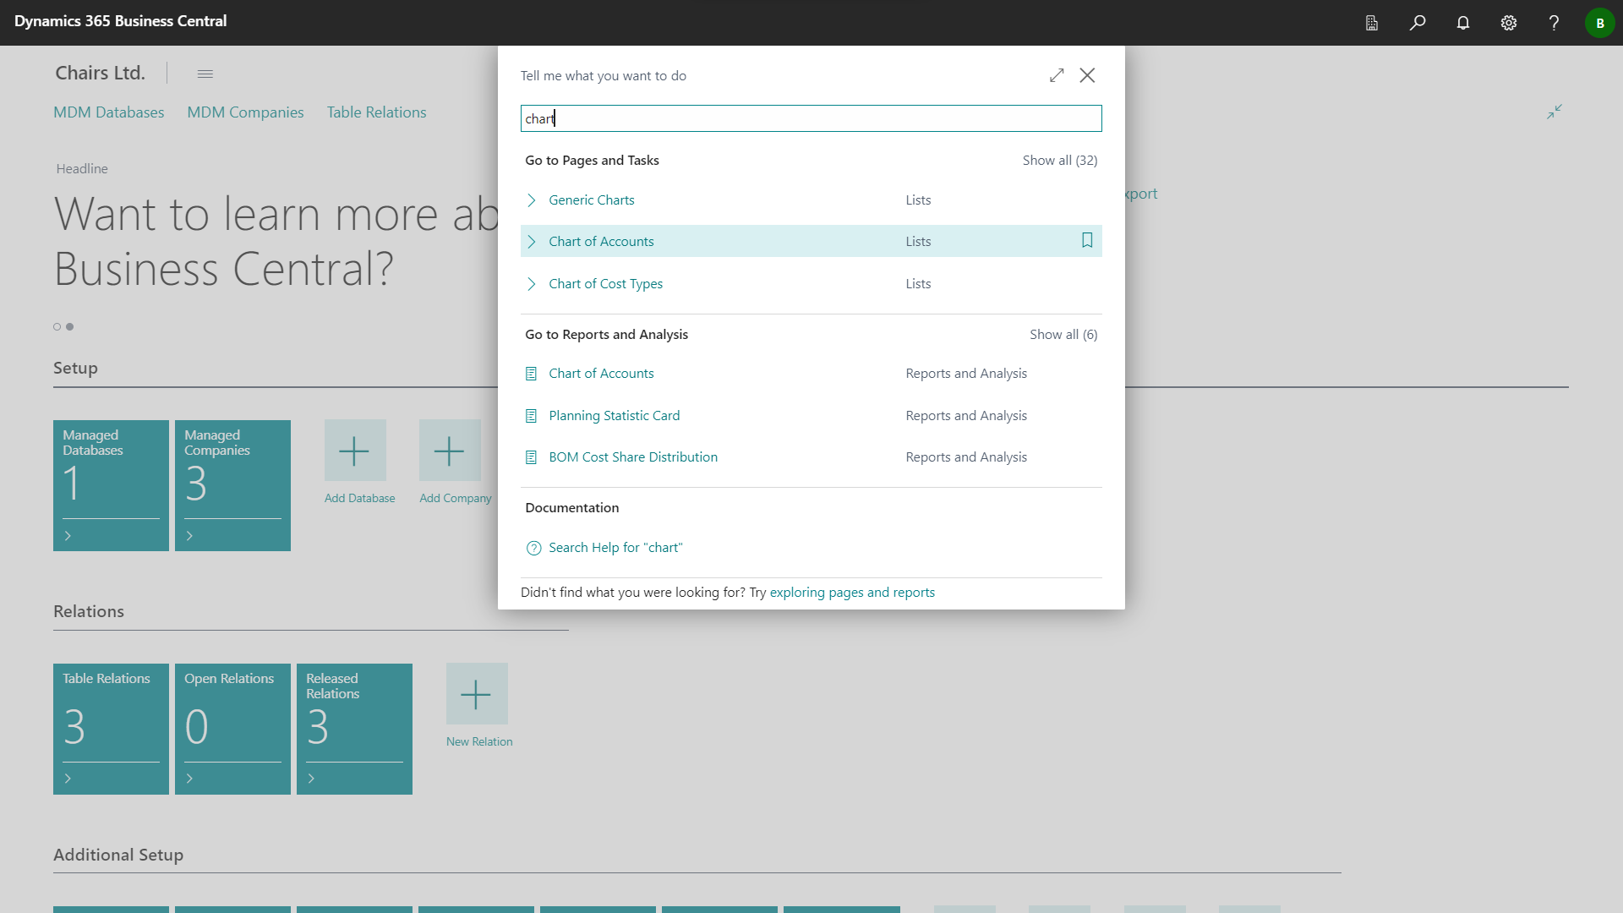Image resolution: width=1623 pixels, height=913 pixels.
Task: Click New Relation label
Action: (x=479, y=742)
